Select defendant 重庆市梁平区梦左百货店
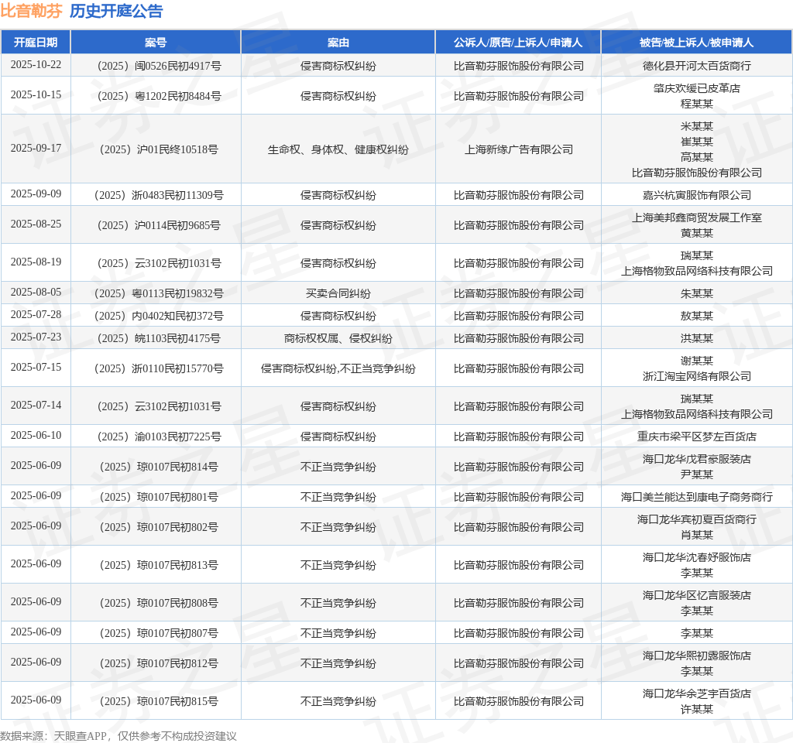This screenshot has width=793, height=743. click(x=696, y=437)
